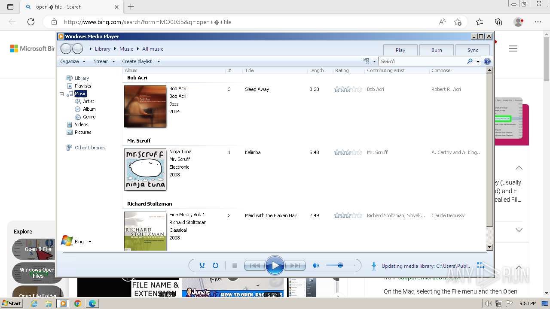Skip to the next track
550x309 pixels.
pyautogui.click(x=296, y=266)
